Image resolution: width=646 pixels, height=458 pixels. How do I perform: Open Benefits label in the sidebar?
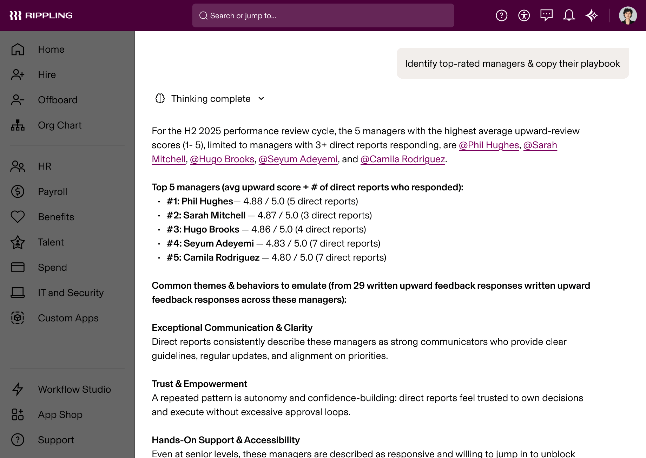pyautogui.click(x=56, y=217)
